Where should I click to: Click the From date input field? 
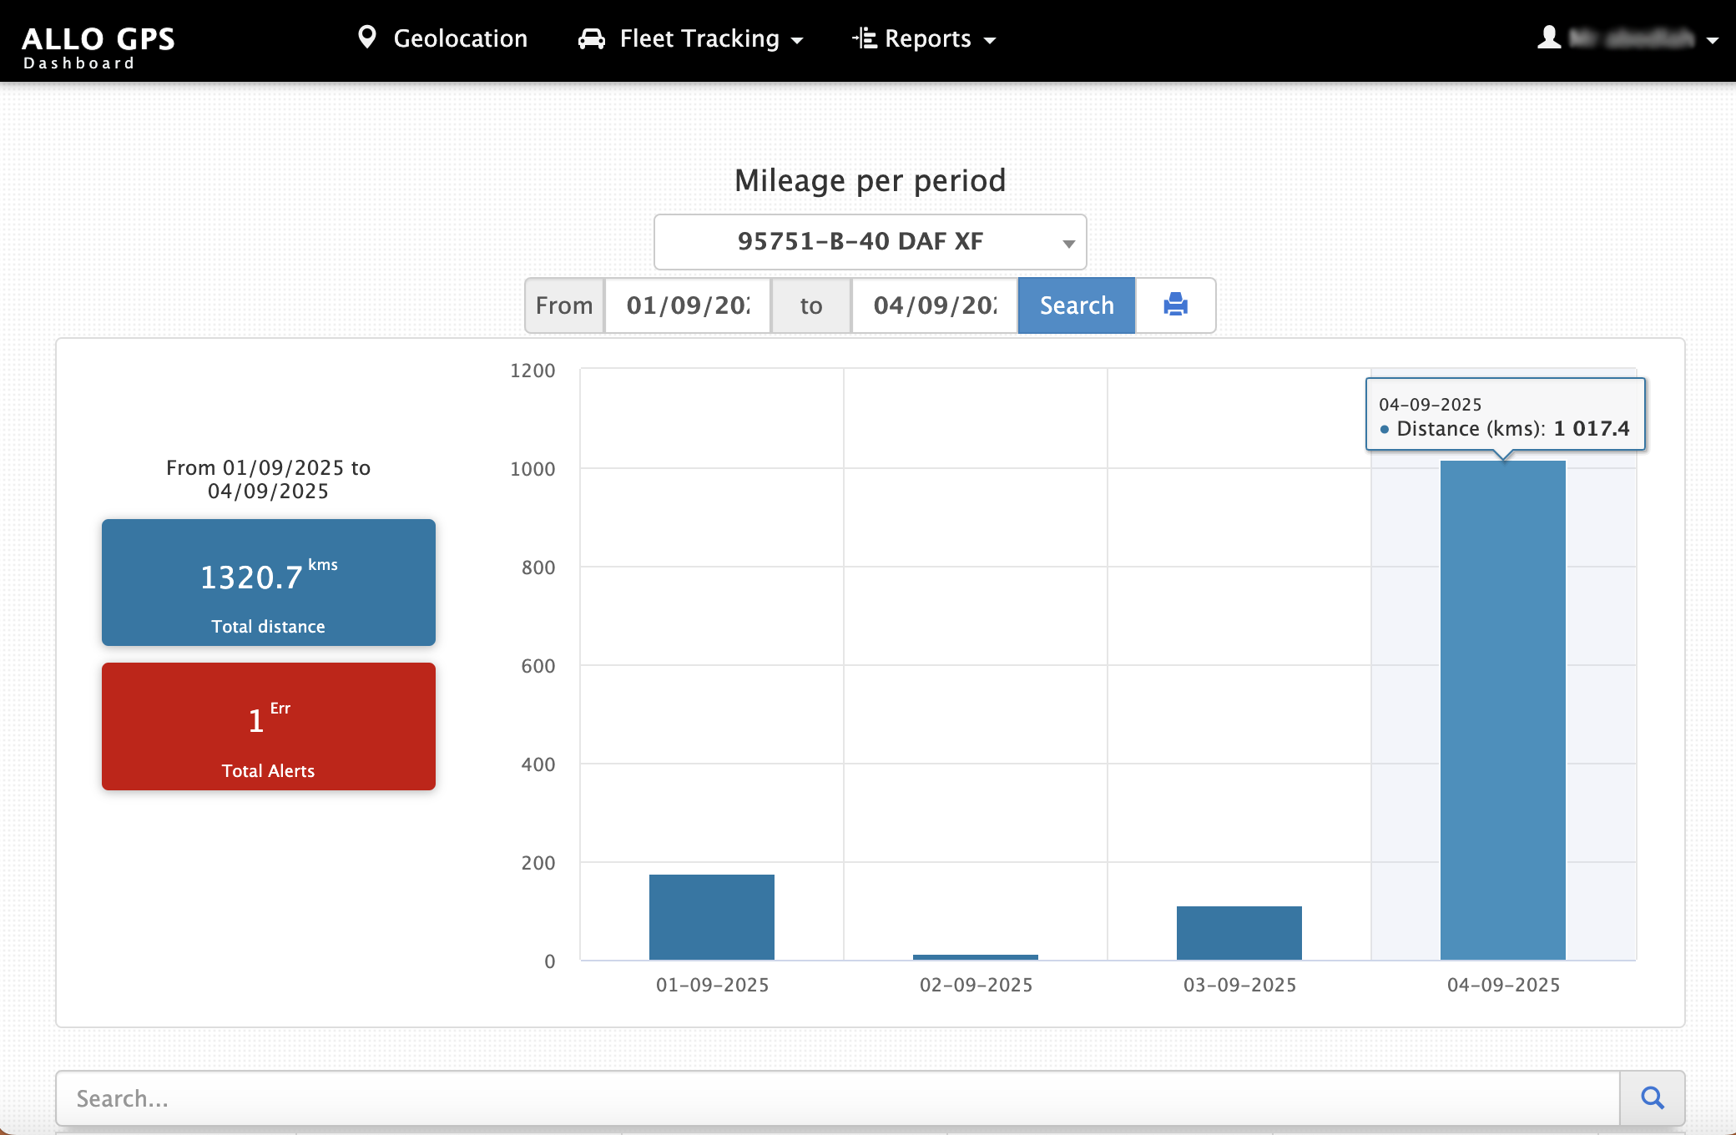point(687,305)
